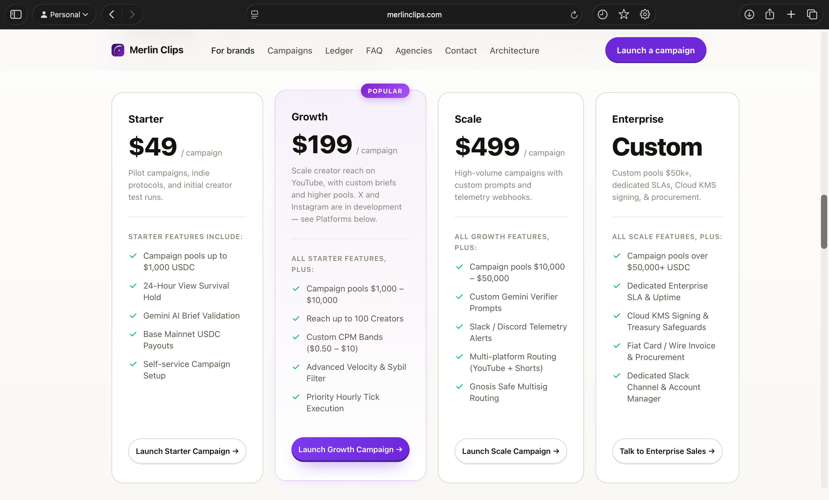Open the Architecture nav link
This screenshot has width=829, height=500.
coord(514,50)
